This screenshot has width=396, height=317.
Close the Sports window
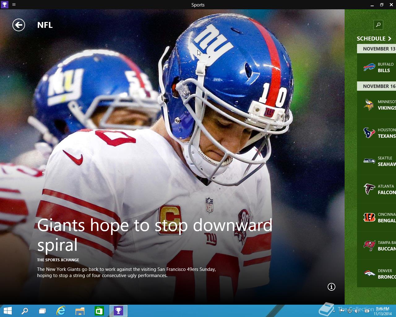point(391,5)
